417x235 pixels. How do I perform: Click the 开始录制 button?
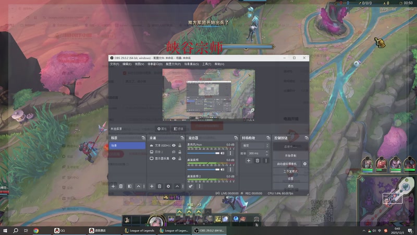pyautogui.click(x=290, y=155)
